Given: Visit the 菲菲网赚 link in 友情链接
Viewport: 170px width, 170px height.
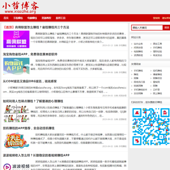Looking at the screenshot, I should coord(138,93).
